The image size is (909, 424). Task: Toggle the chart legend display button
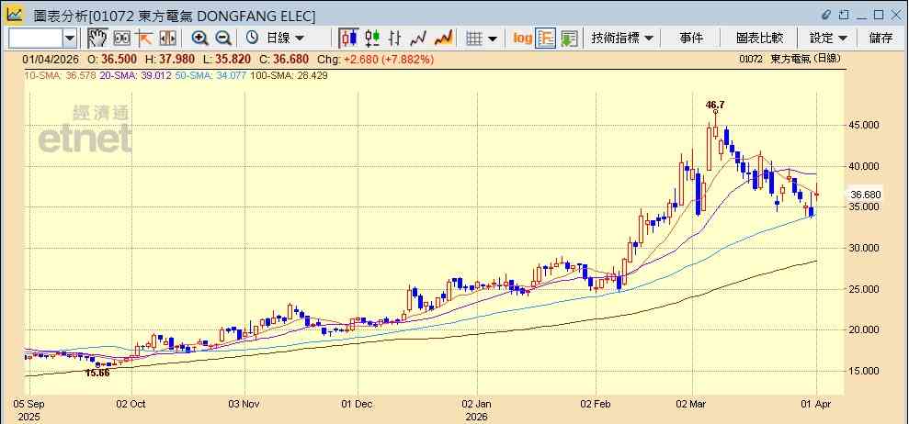click(x=546, y=39)
